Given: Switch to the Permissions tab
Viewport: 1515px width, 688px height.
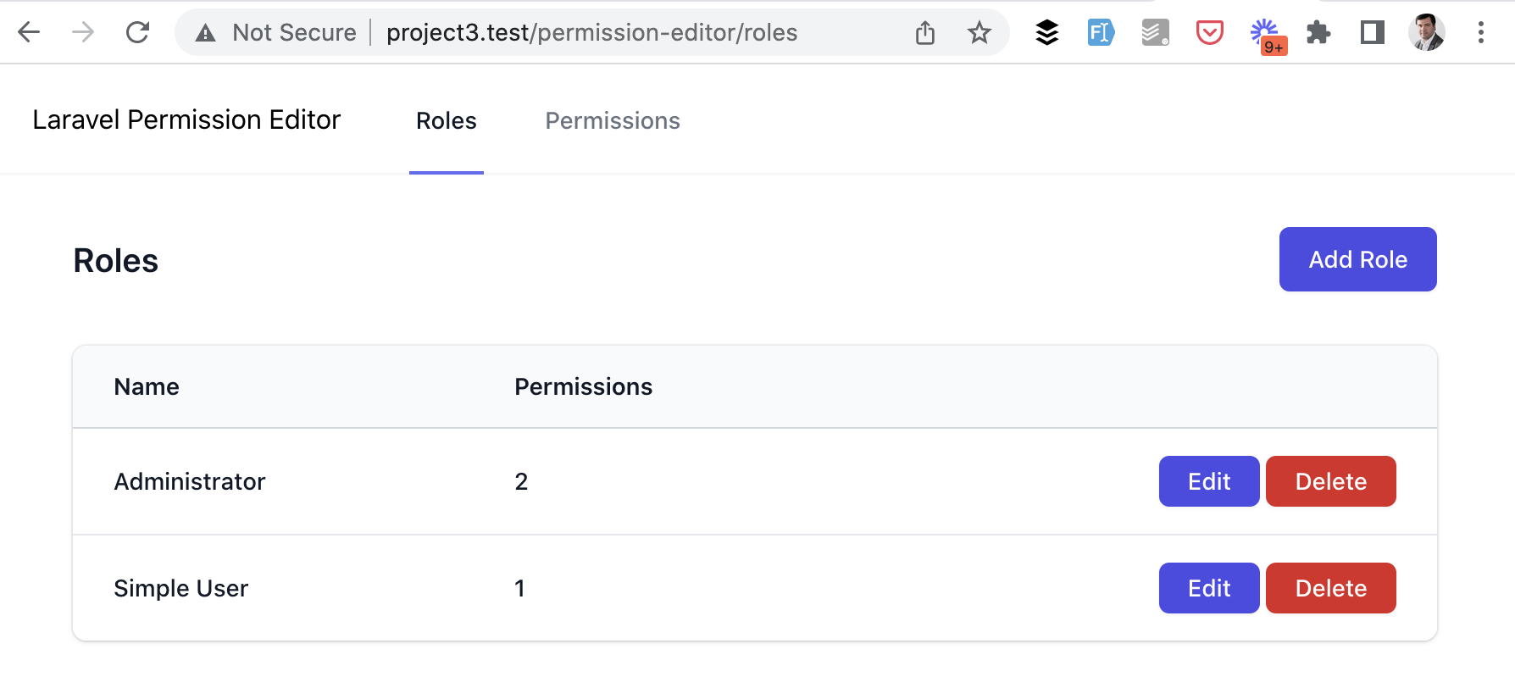Looking at the screenshot, I should click(x=613, y=121).
